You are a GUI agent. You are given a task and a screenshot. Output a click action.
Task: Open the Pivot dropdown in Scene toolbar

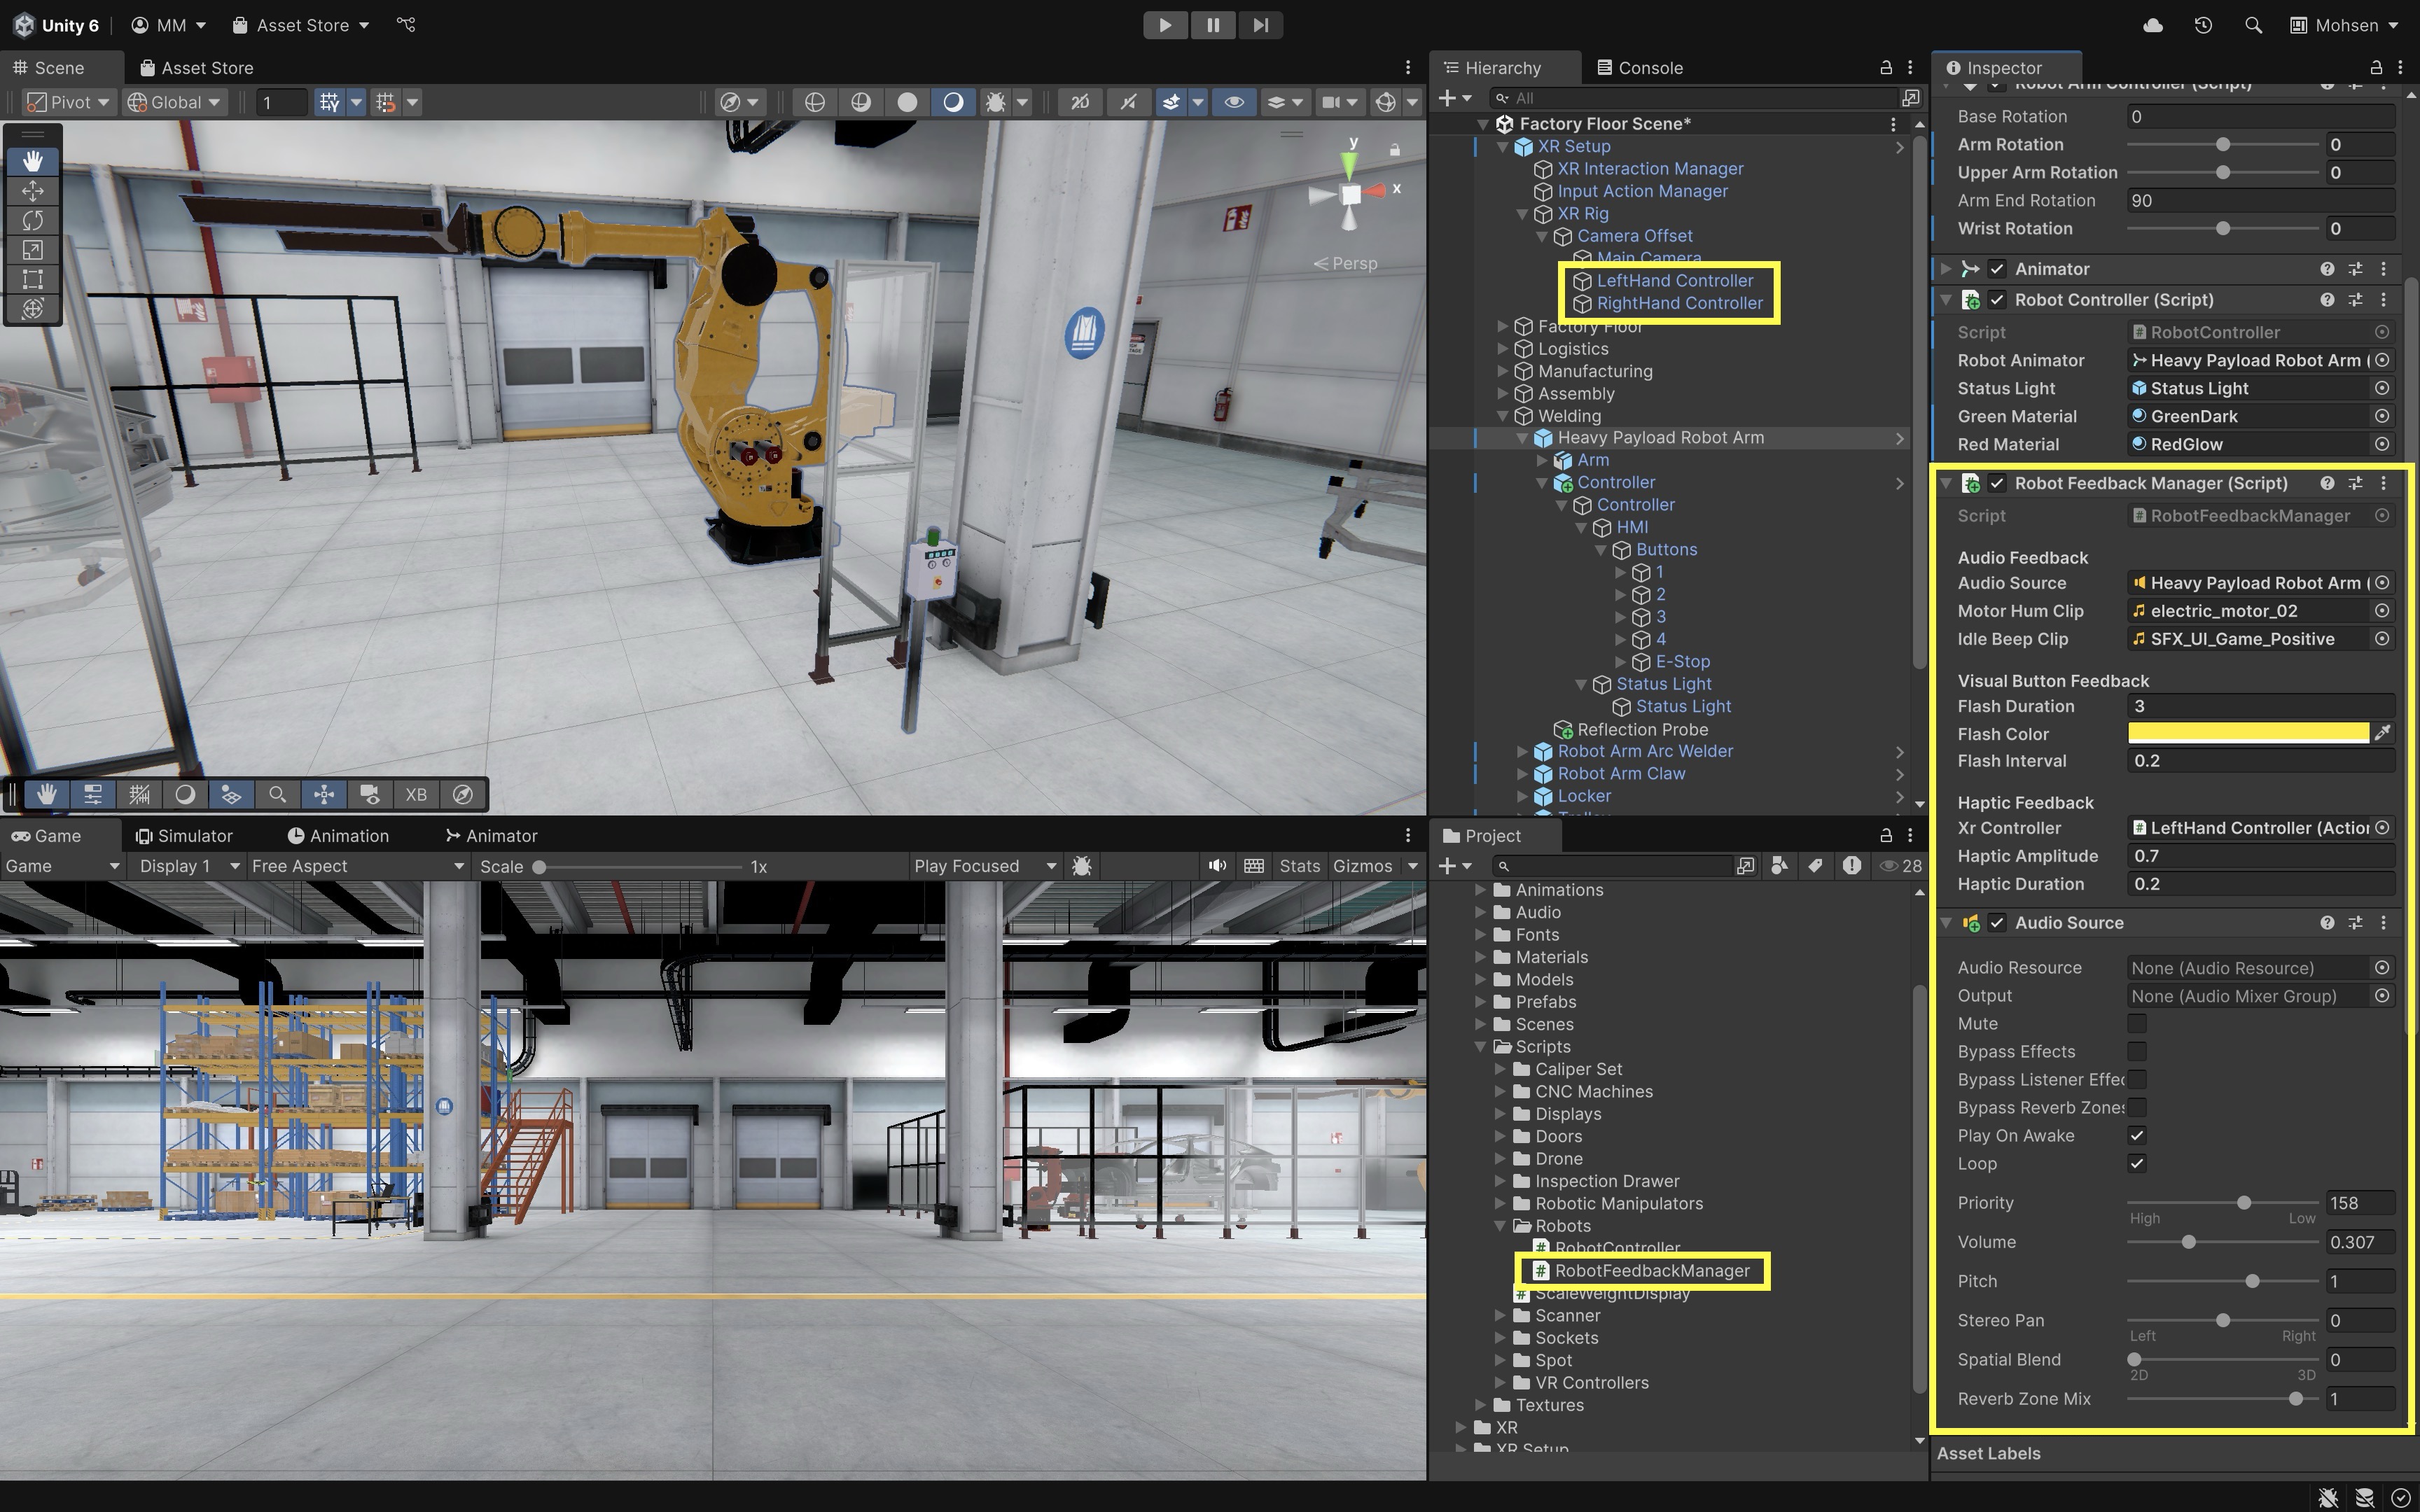pyautogui.click(x=68, y=102)
